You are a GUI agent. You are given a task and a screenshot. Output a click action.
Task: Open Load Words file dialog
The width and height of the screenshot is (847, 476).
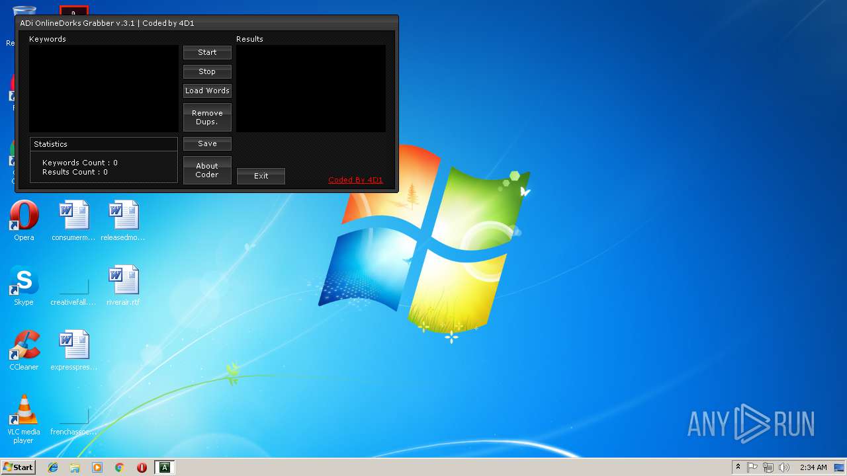click(207, 91)
